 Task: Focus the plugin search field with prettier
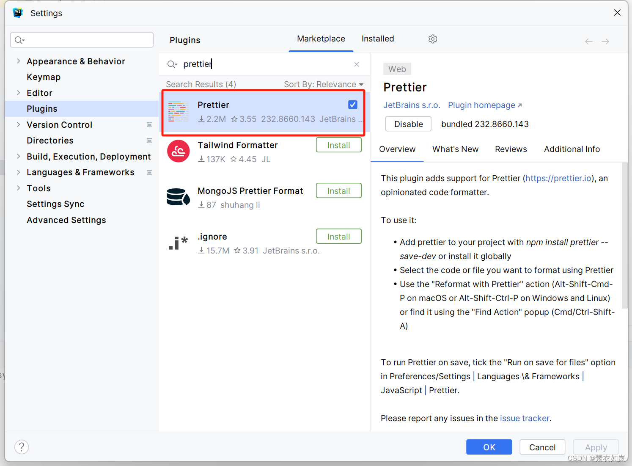tap(264, 64)
